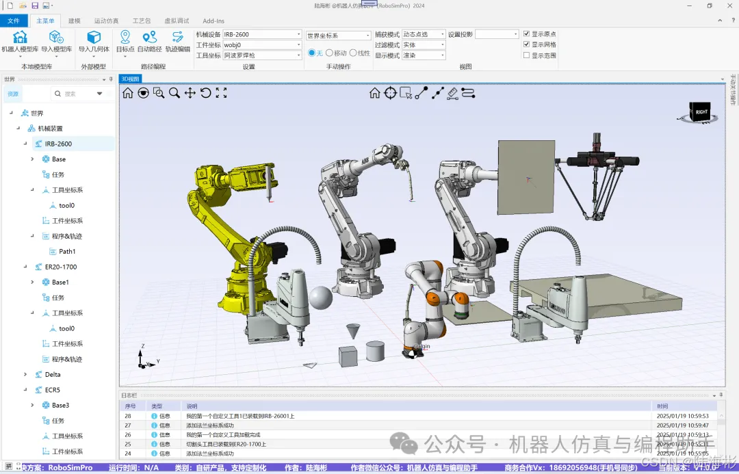Select the pan four-arrow tool
Image resolution: width=739 pixels, height=474 pixels.
pyautogui.click(x=190, y=93)
